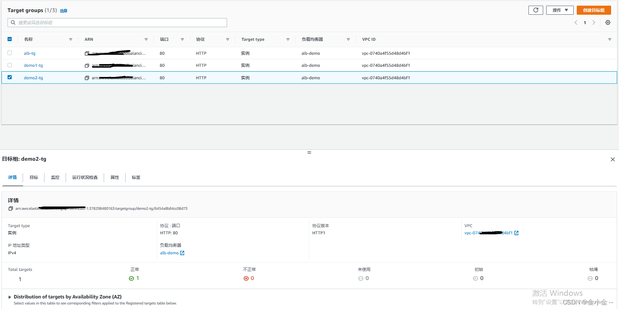Screen dimensions: 619x309
Task: Go to next page arrow
Action: pyautogui.click(x=594, y=23)
